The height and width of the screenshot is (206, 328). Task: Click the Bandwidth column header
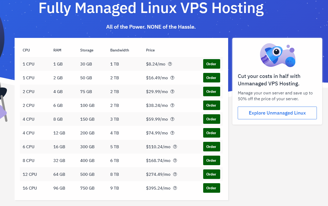[x=120, y=50]
